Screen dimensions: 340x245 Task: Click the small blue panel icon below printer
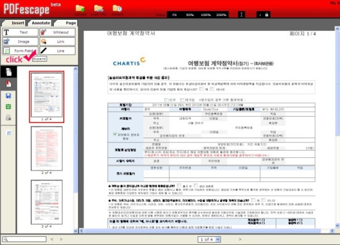(x=9, y=133)
